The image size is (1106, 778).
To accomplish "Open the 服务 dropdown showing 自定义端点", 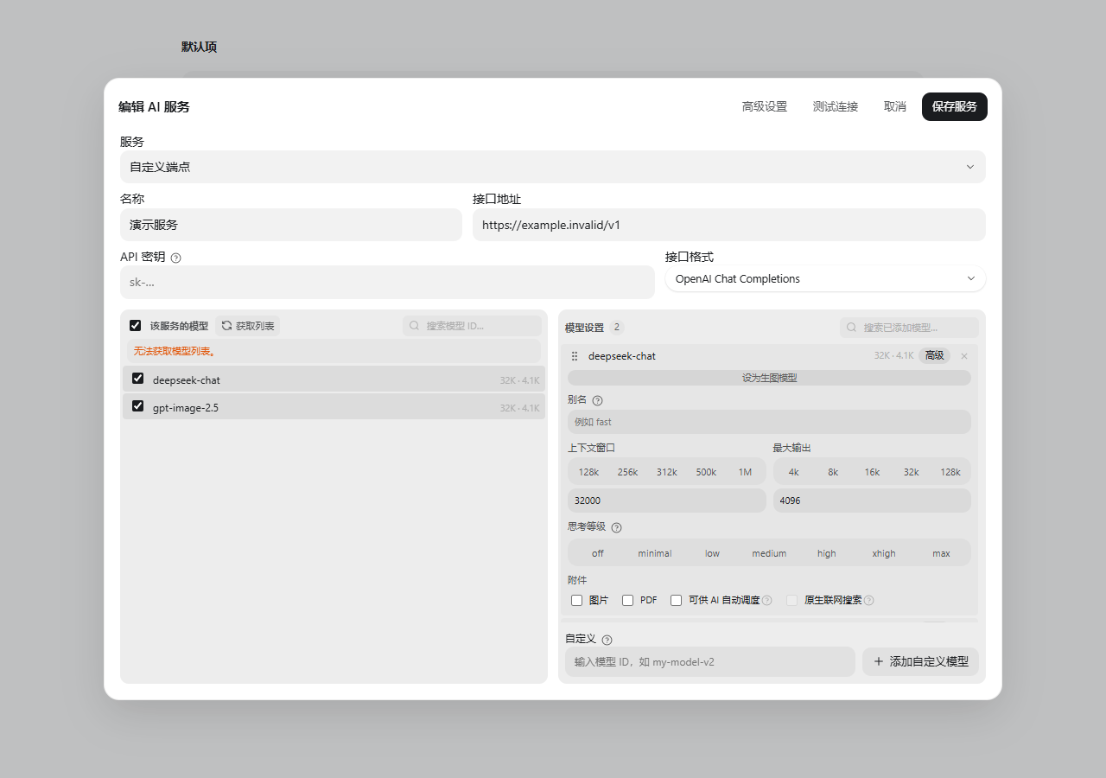I will (x=553, y=167).
